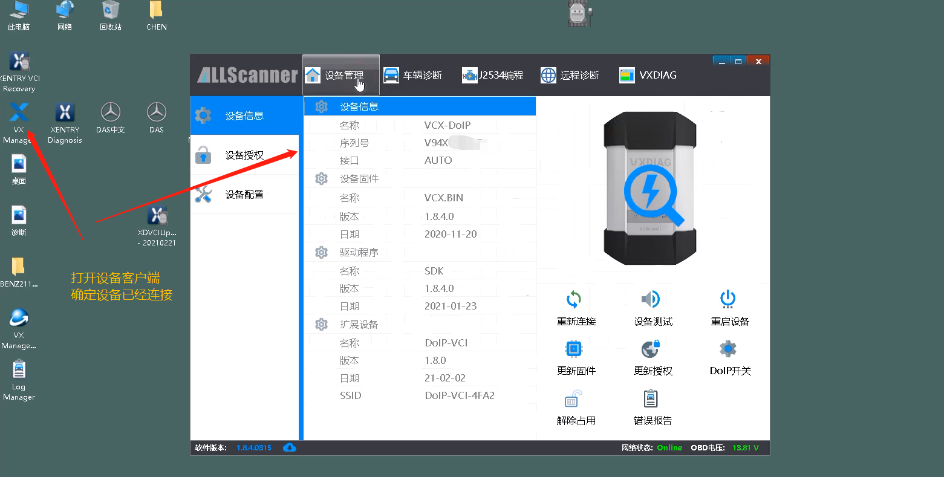
Task: Click the 重启设备 restart device icon
Action: 728,299
